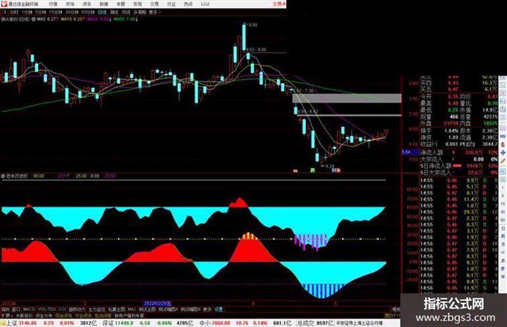Select the CCI indicator tab

[x=62, y=309]
